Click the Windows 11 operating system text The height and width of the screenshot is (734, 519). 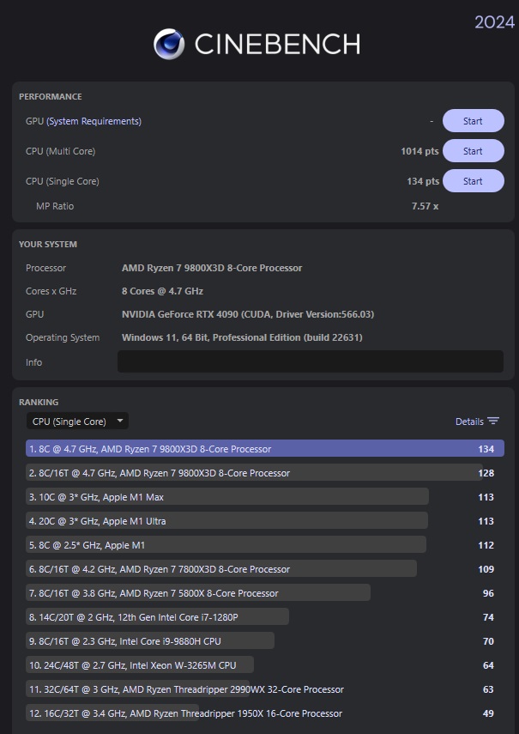(242, 337)
